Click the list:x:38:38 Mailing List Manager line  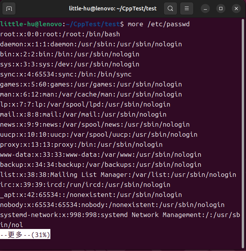click(118, 175)
